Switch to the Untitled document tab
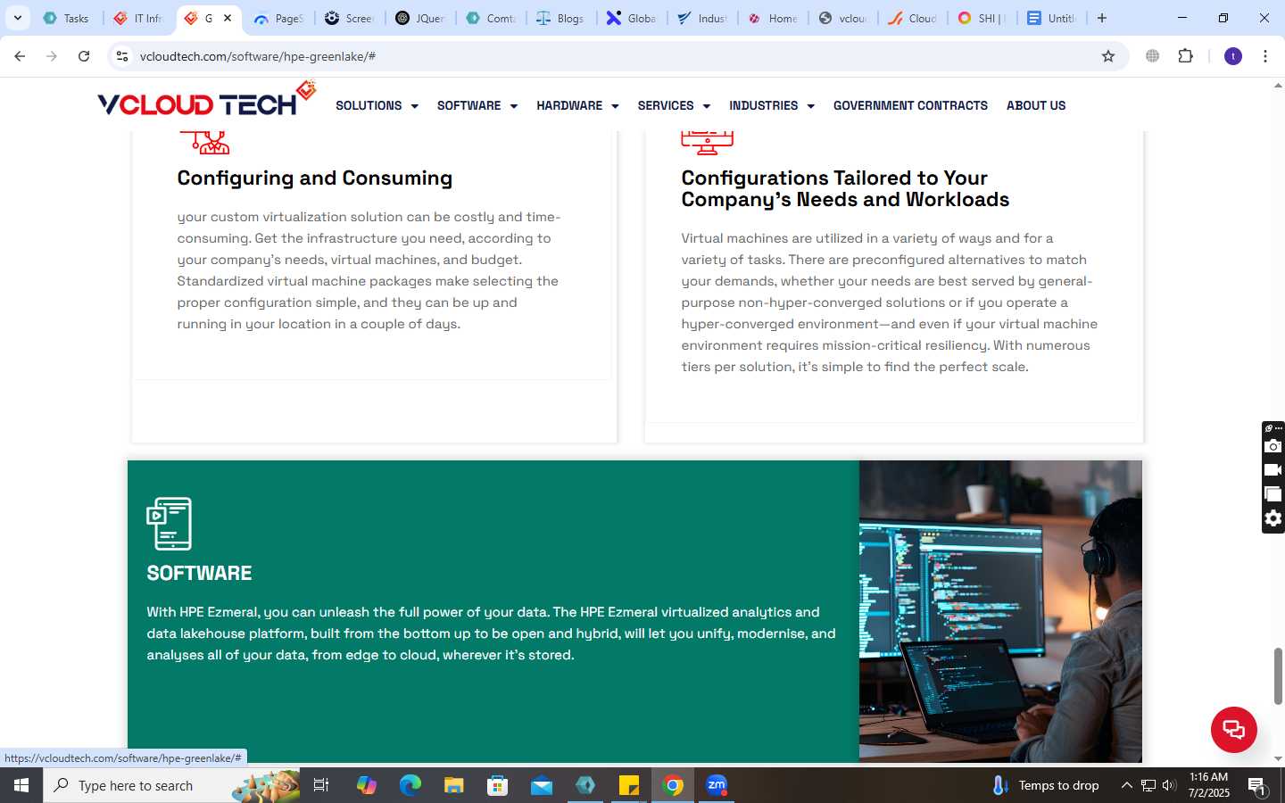The width and height of the screenshot is (1285, 803). click(1051, 18)
